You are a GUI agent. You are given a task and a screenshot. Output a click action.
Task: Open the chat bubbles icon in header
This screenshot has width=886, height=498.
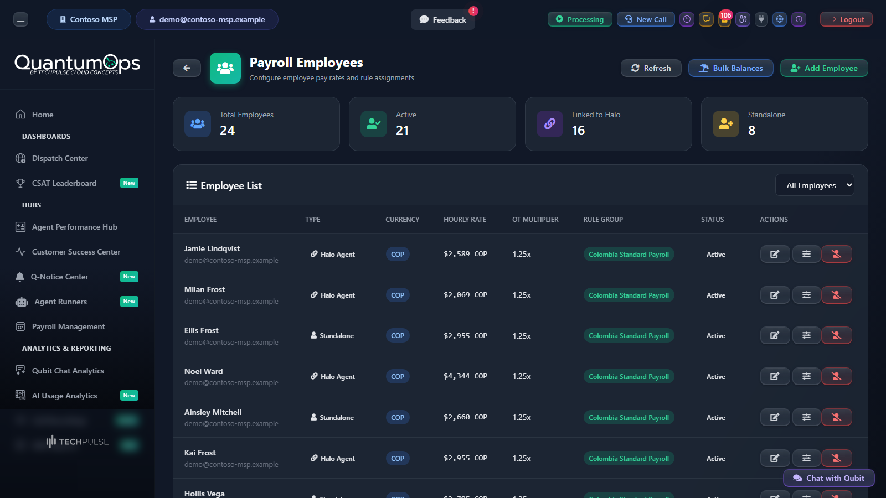(706, 19)
